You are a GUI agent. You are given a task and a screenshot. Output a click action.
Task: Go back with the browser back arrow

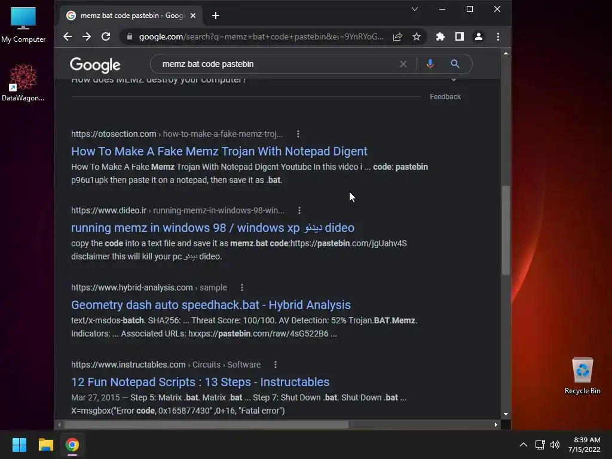coord(68,36)
